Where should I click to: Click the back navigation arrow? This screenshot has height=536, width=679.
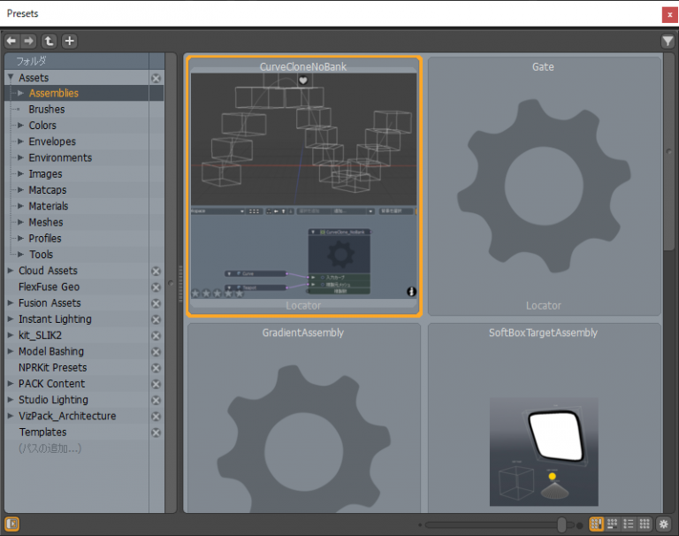click(11, 42)
